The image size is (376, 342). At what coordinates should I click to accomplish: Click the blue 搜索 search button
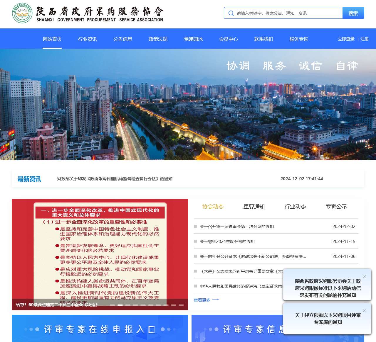[x=353, y=13]
